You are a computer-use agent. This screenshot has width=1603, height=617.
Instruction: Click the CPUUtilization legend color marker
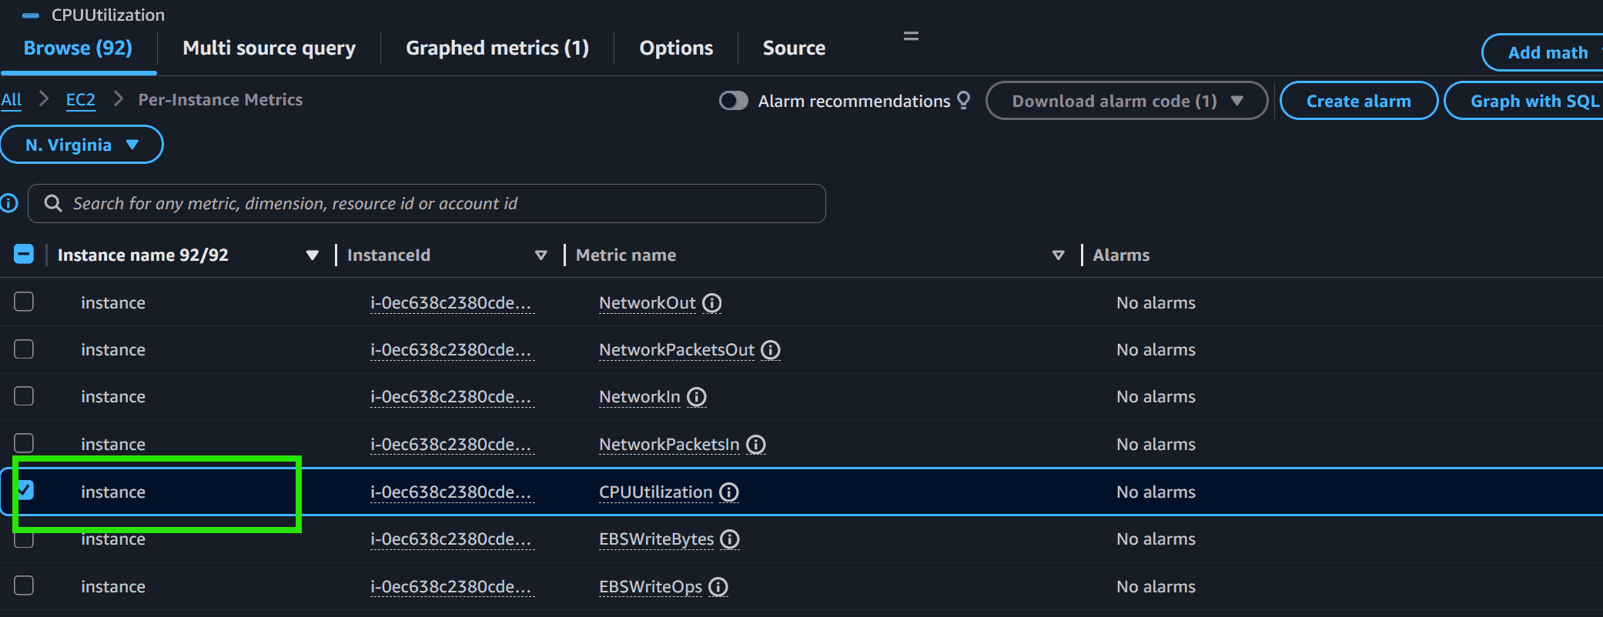point(31,15)
